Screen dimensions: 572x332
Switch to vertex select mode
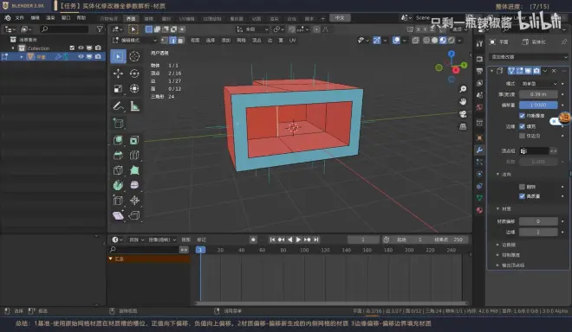coord(165,40)
